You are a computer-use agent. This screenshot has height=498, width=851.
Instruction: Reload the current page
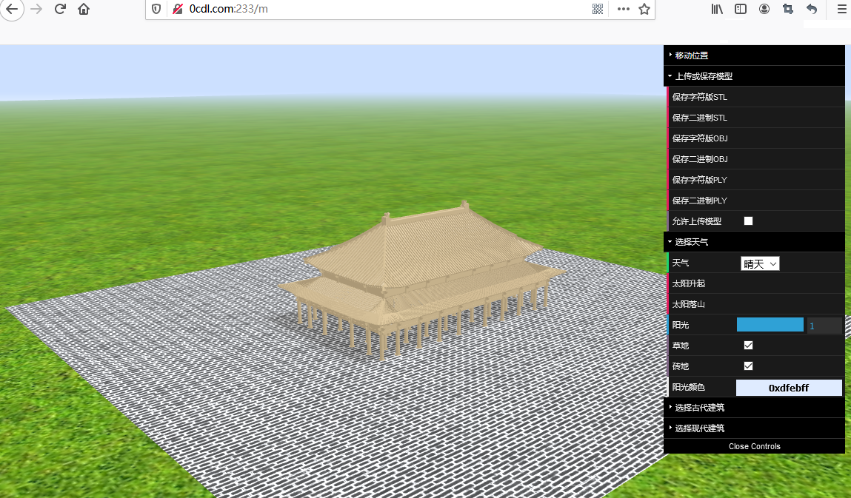pyautogui.click(x=61, y=9)
